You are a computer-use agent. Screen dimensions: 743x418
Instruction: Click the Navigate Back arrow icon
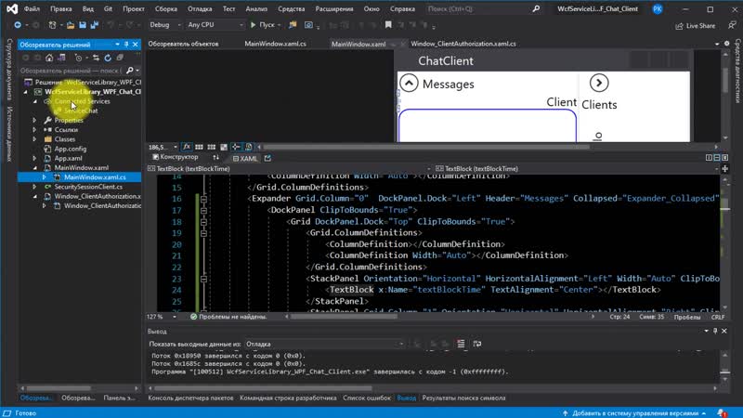(18, 25)
